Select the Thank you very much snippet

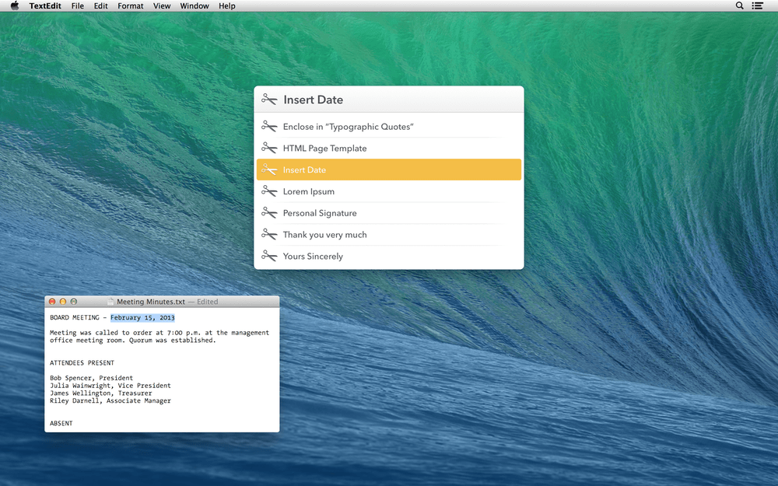389,235
